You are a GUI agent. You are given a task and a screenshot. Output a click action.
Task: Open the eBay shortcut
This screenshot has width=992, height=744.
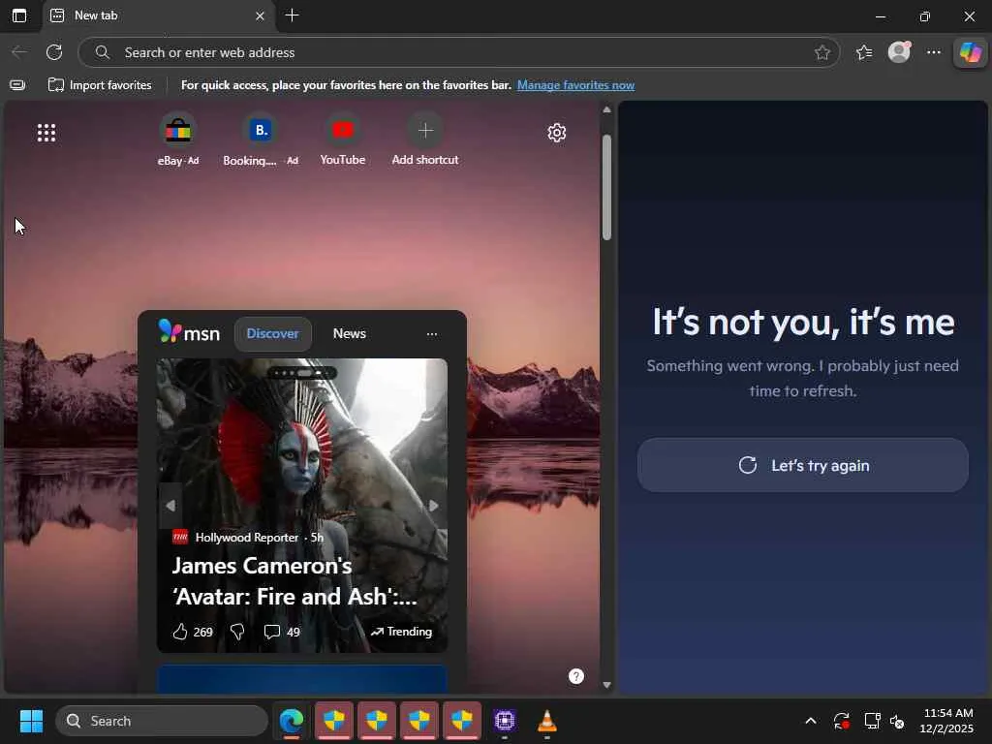click(178, 139)
